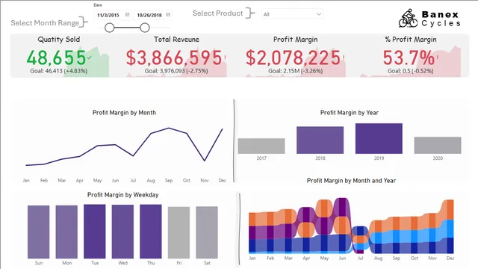Click the % Profit Margin card title

[x=411, y=40]
